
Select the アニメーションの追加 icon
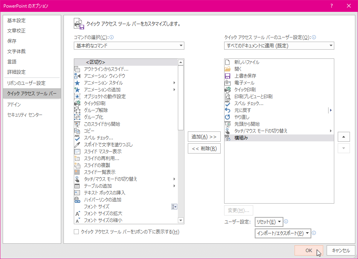pyautogui.click(x=77, y=90)
